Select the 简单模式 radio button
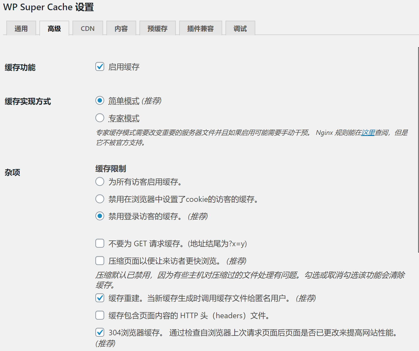 click(x=100, y=101)
